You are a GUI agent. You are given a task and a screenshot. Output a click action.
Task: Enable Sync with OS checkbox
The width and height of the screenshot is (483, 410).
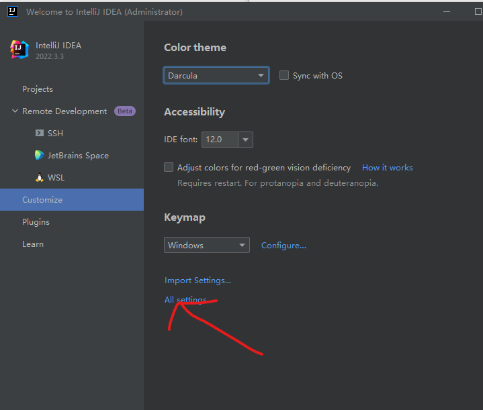coord(284,75)
